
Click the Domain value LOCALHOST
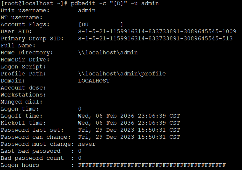pyautogui.click(x=94, y=81)
